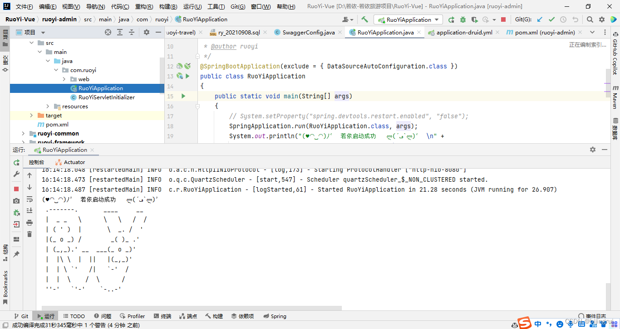Expand the target folder
This screenshot has width=620, height=329.
coord(31,115)
